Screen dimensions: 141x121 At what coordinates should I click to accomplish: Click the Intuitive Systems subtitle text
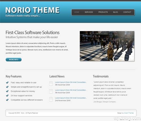[x=32, y=37]
